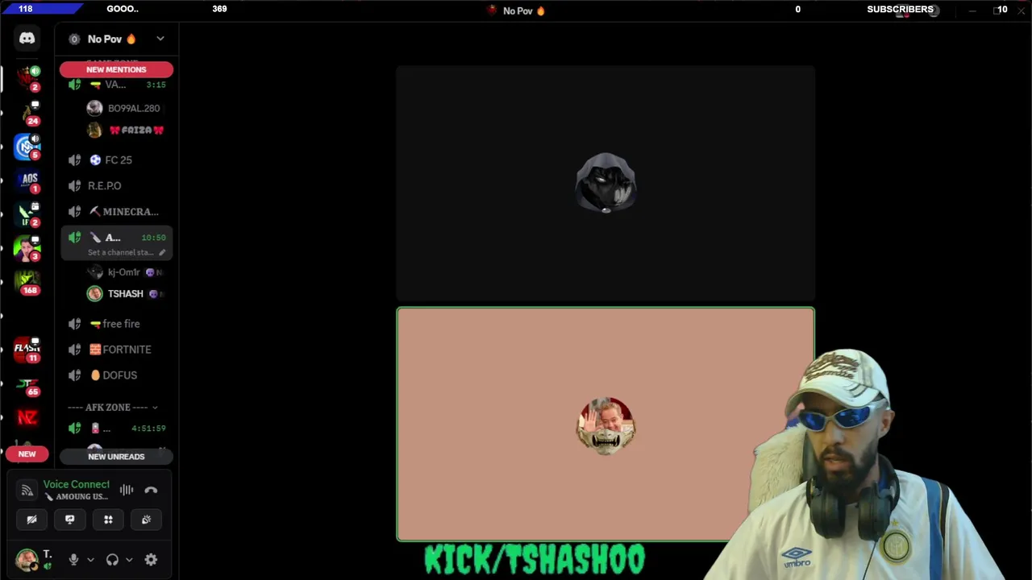Open the server icon with badge 168

[x=27, y=282]
